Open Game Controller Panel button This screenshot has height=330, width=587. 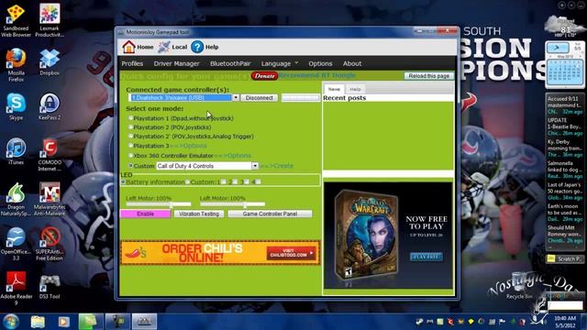coord(270,214)
